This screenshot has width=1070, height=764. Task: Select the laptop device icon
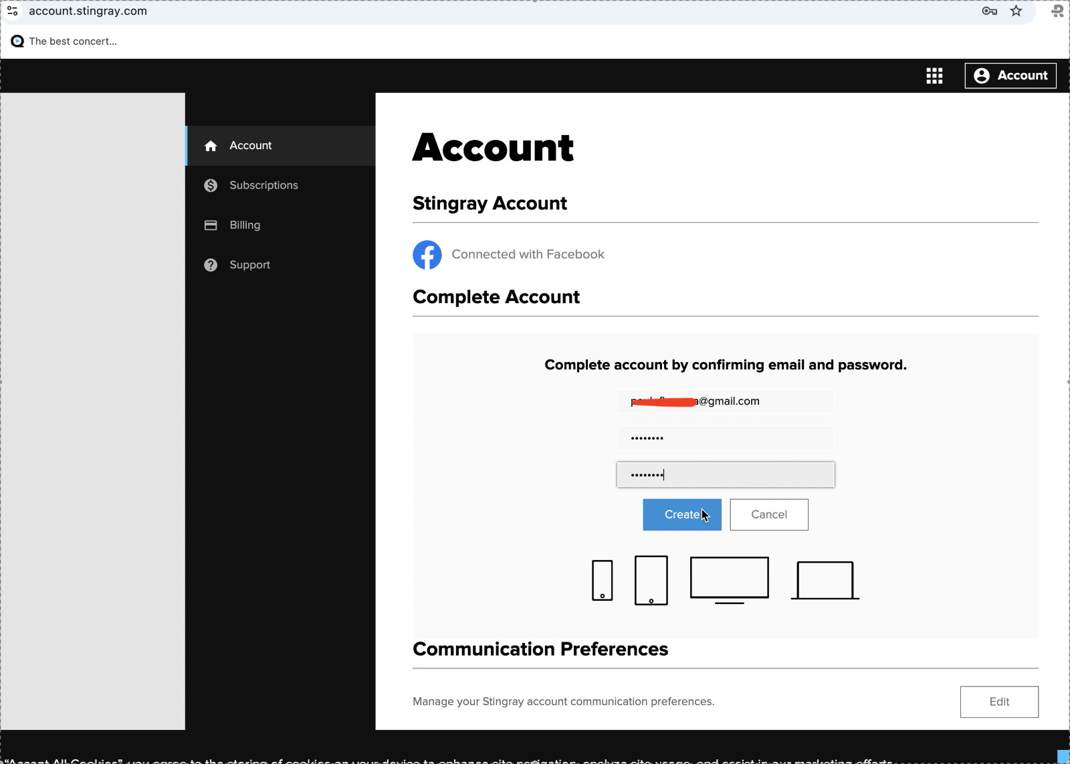(824, 579)
